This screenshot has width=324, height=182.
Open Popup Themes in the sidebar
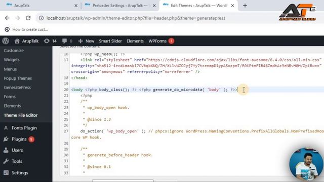point(18,78)
